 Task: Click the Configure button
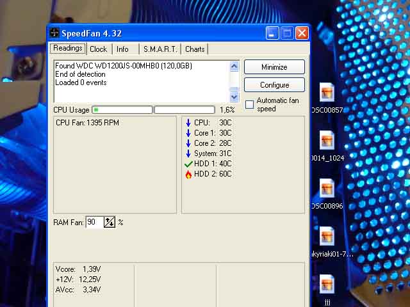coord(274,85)
